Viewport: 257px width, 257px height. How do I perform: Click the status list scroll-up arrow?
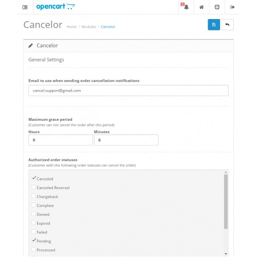tap(226, 172)
